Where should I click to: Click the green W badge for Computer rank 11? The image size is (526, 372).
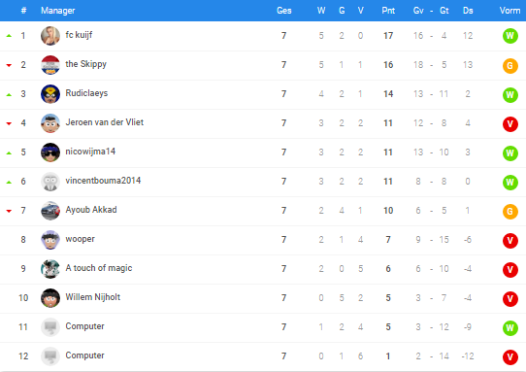[x=510, y=328]
